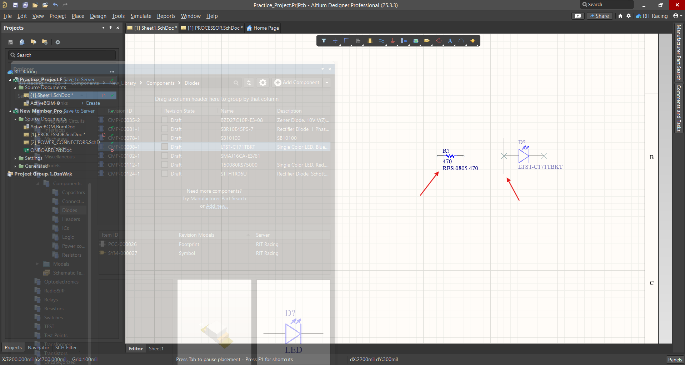Expand the Settings folder
685x365 pixels.
15,158
